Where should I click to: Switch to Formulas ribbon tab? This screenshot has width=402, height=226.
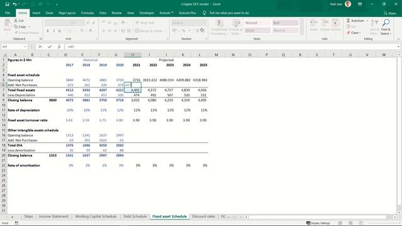click(x=87, y=13)
